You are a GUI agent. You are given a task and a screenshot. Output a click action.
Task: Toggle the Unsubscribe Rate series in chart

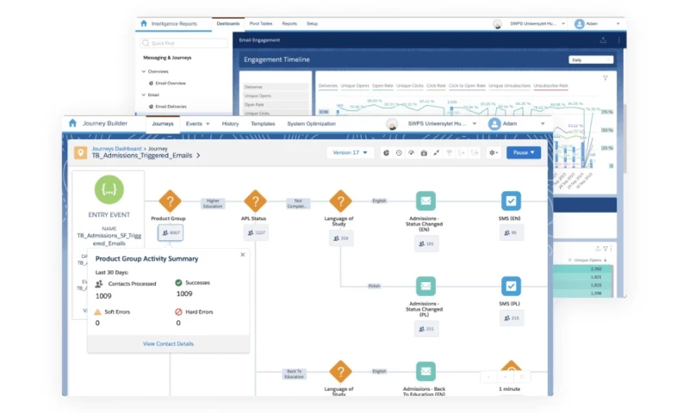pyautogui.click(x=550, y=86)
